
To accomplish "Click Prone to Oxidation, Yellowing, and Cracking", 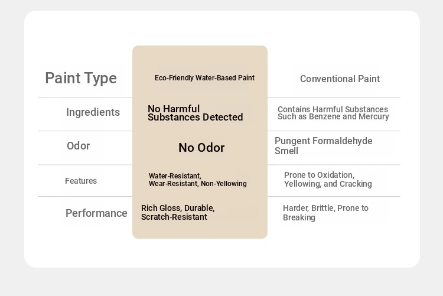I will [x=328, y=180].
